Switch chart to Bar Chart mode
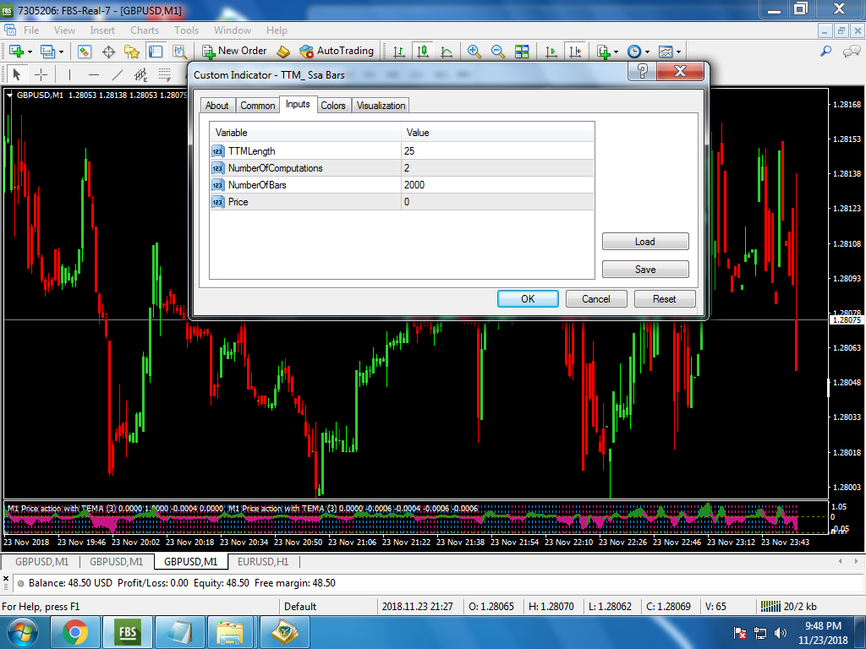The image size is (866, 649). 399,52
